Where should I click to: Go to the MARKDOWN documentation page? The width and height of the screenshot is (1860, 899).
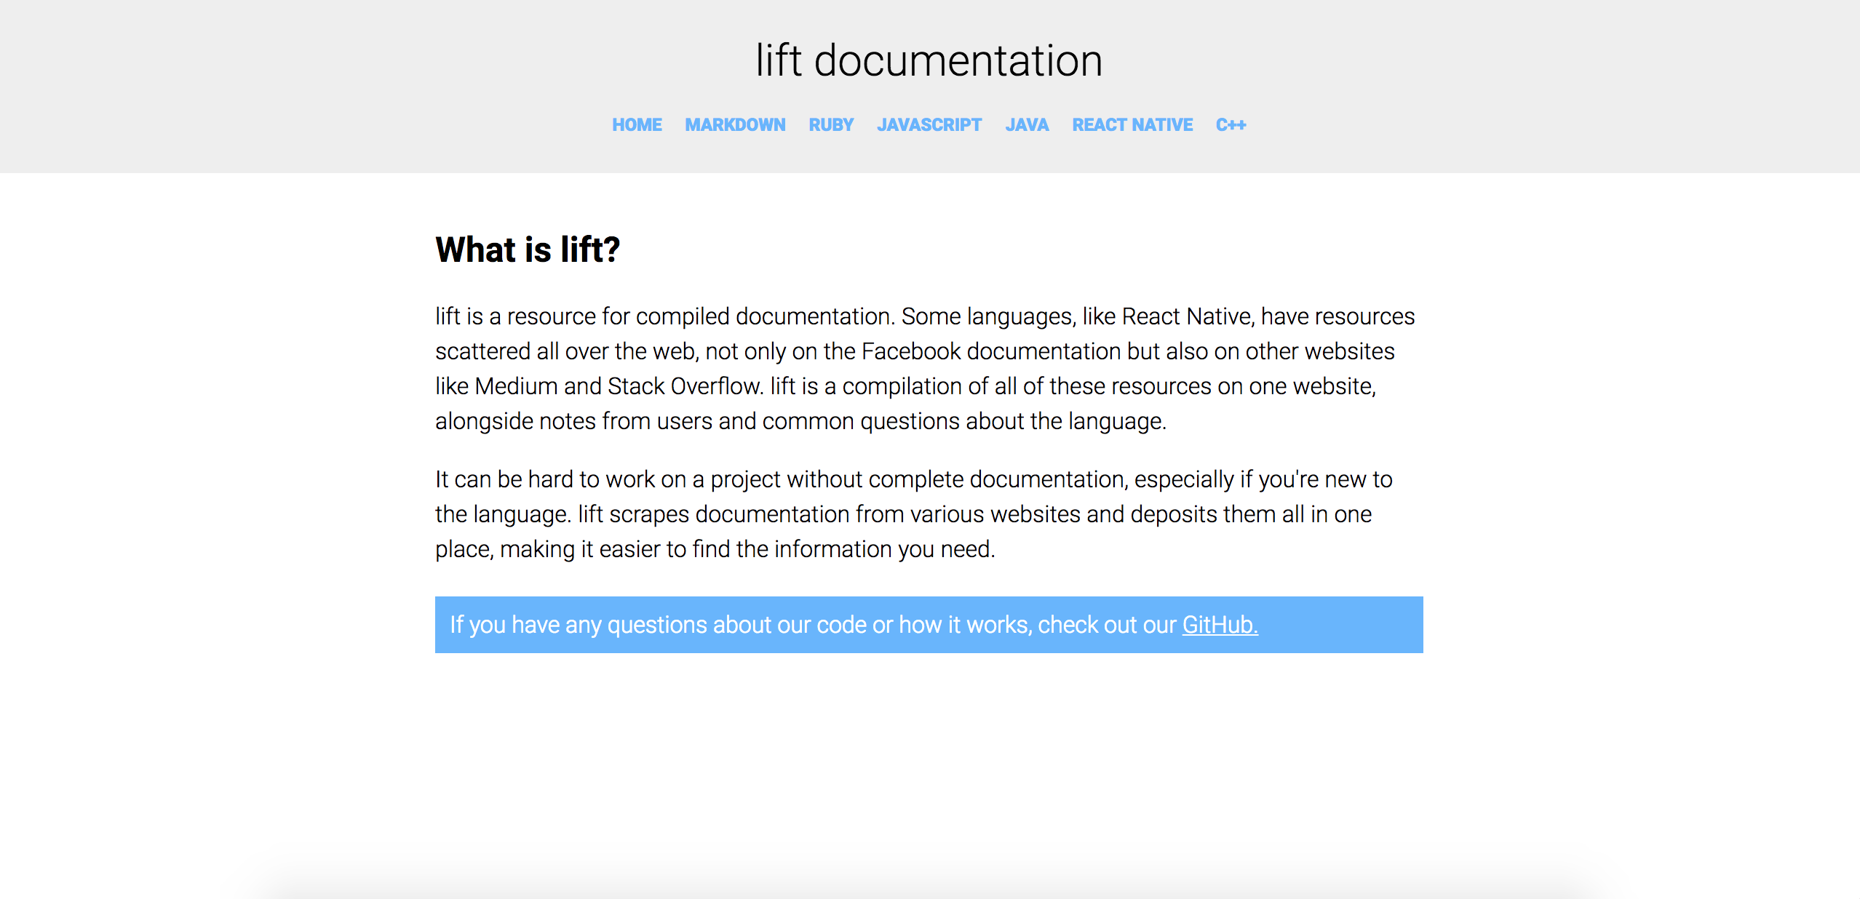pos(735,125)
